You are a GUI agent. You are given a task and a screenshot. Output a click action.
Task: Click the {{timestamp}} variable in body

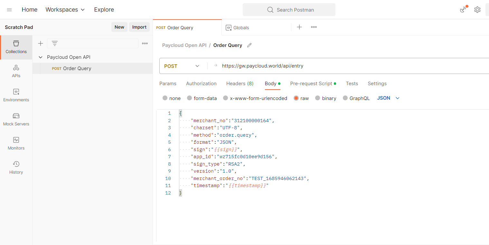click(247, 186)
